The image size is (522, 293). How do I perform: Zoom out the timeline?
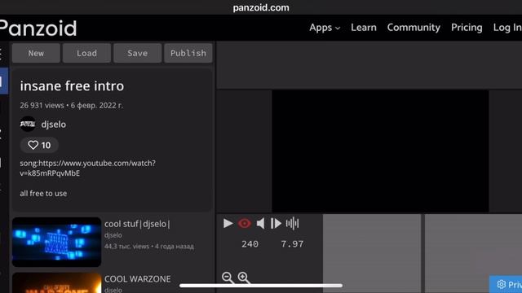click(x=228, y=278)
